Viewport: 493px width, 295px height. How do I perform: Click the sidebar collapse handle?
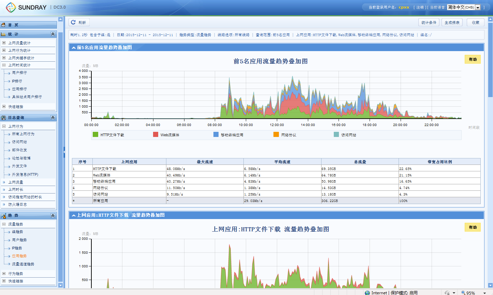64,152
